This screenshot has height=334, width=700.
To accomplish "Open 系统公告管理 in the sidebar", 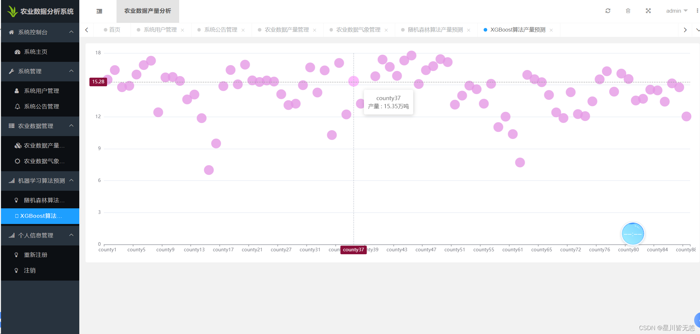I will (41, 106).
